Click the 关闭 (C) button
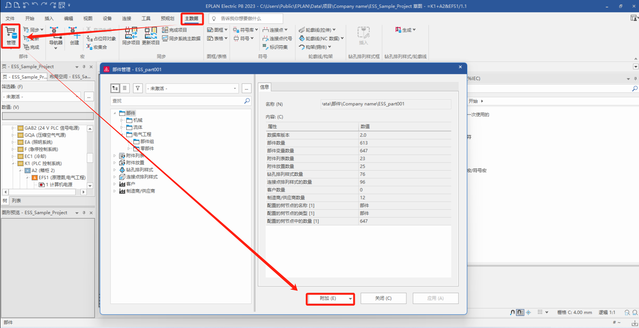The image size is (639, 328). [383, 298]
